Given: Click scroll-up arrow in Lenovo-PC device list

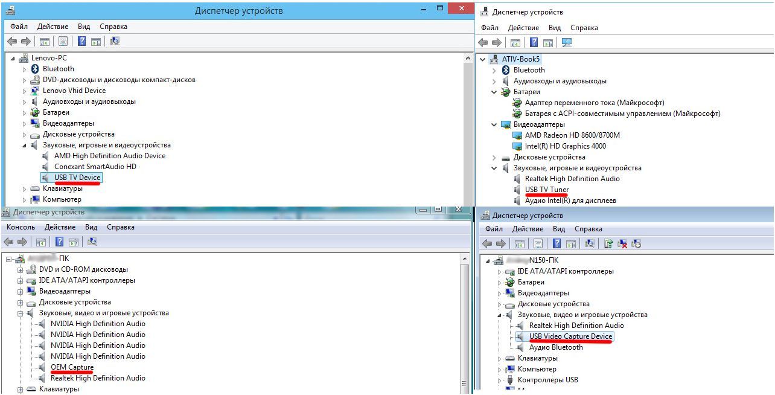Looking at the screenshot, I should (x=467, y=57).
